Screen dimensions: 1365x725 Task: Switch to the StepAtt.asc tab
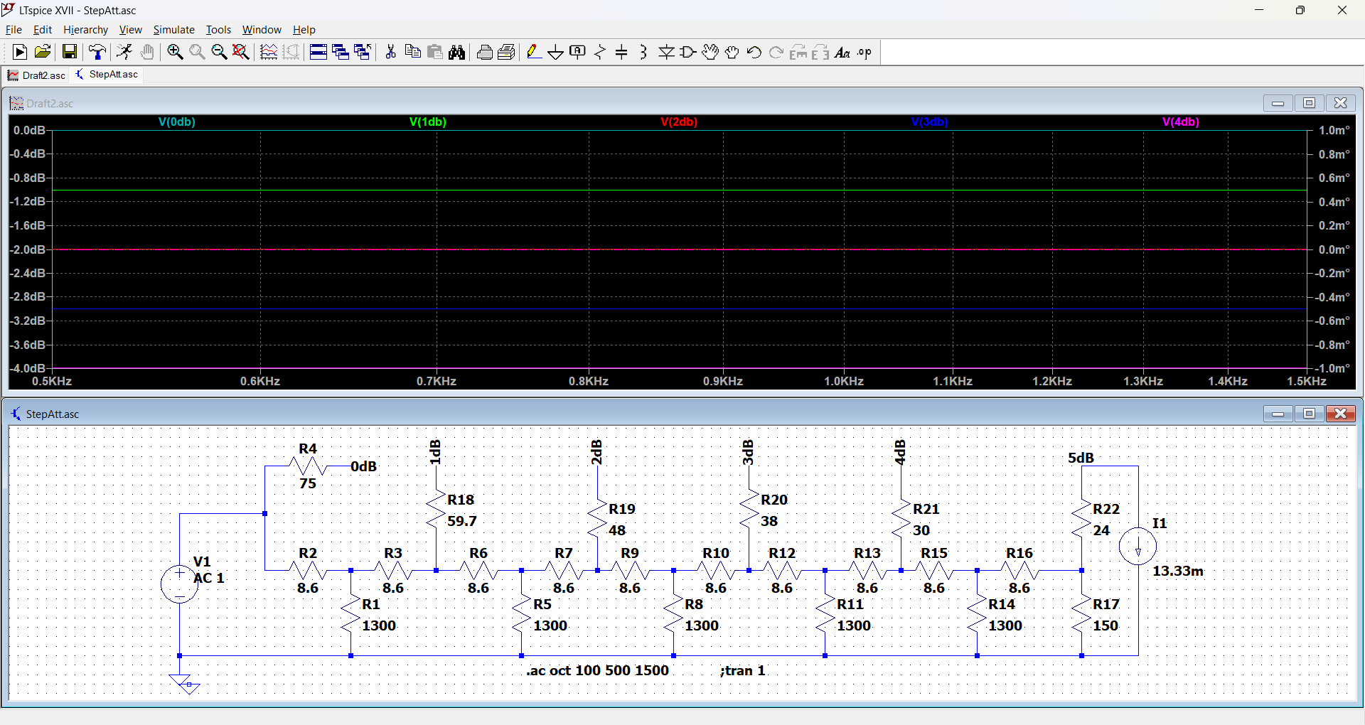(x=107, y=75)
